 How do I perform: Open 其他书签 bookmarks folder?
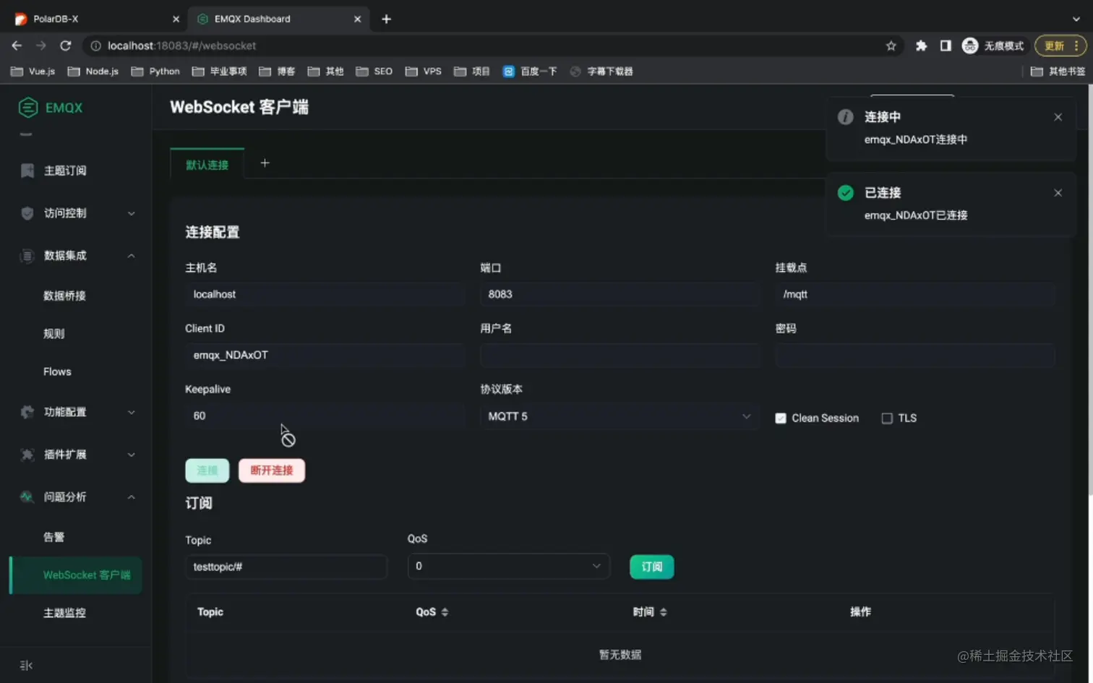tap(1058, 72)
